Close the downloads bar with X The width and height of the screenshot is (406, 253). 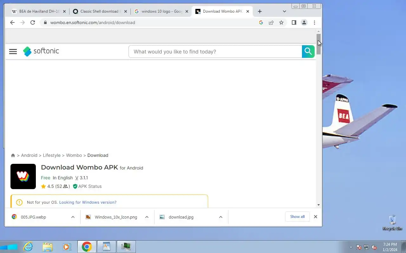[316, 217]
